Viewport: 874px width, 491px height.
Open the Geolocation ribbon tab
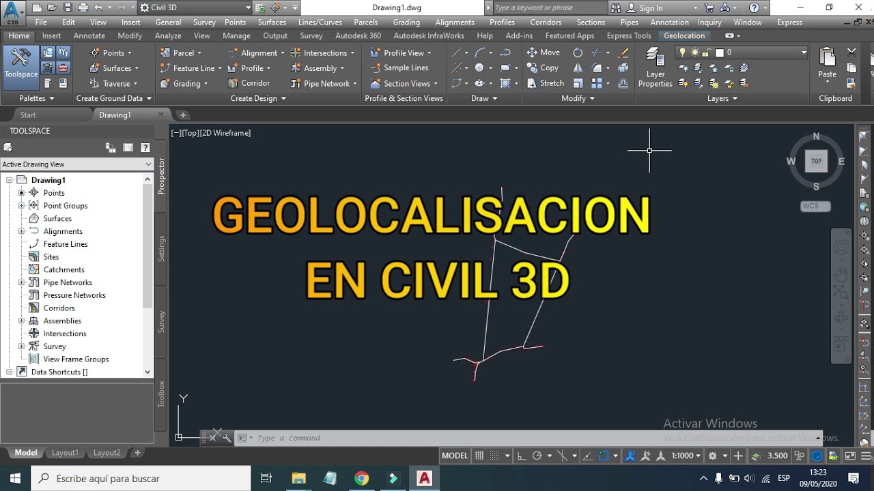point(684,35)
